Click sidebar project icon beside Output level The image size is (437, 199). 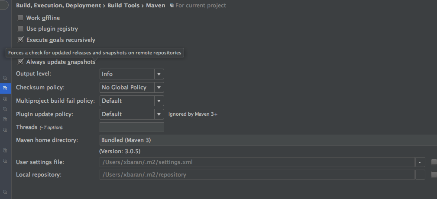coord(5,78)
